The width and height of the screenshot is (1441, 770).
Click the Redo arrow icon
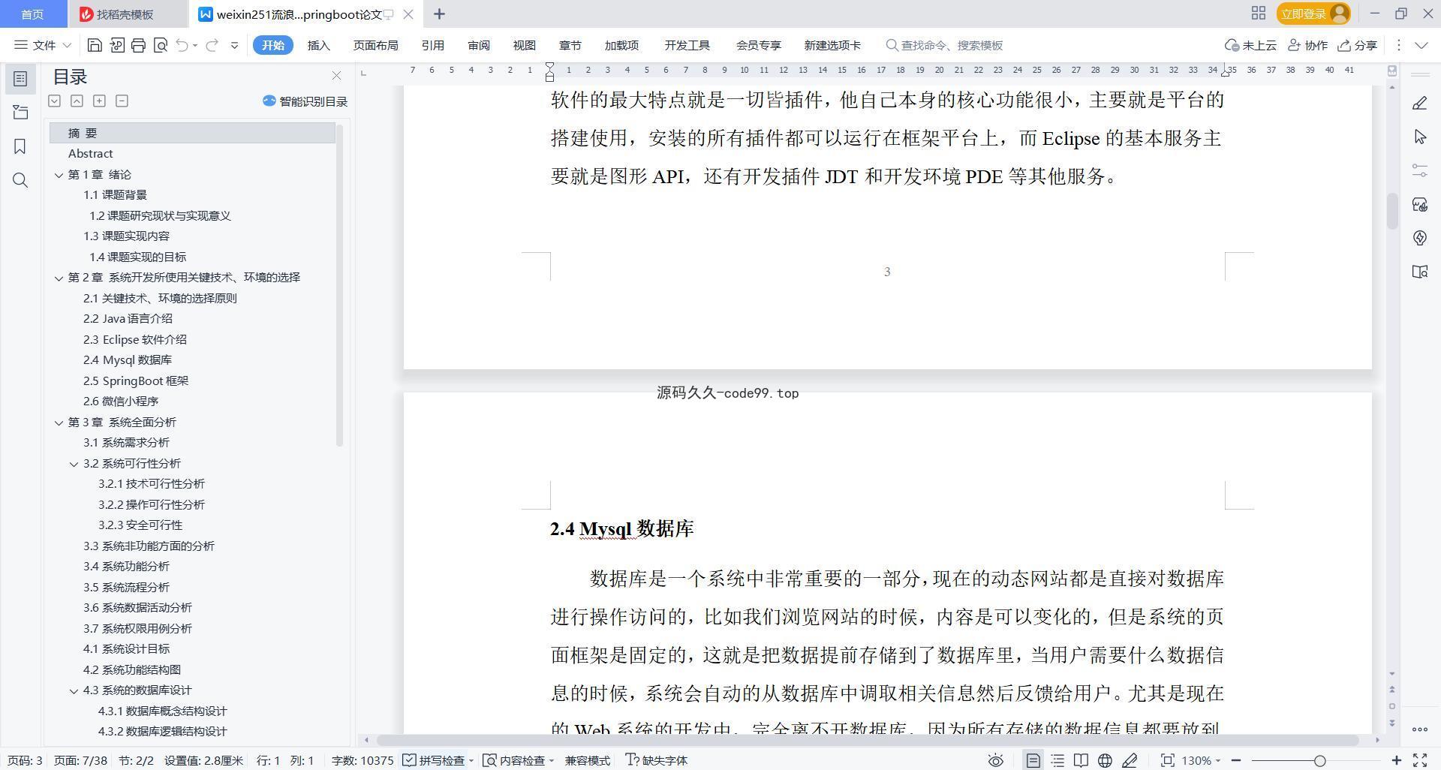tap(212, 45)
